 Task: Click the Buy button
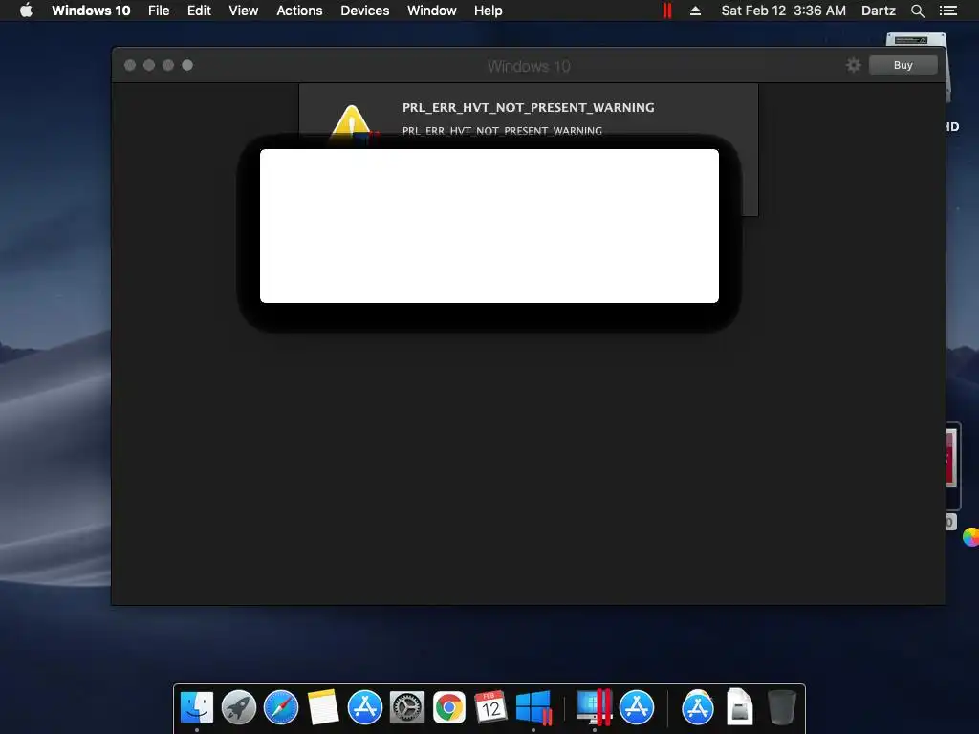tap(903, 65)
